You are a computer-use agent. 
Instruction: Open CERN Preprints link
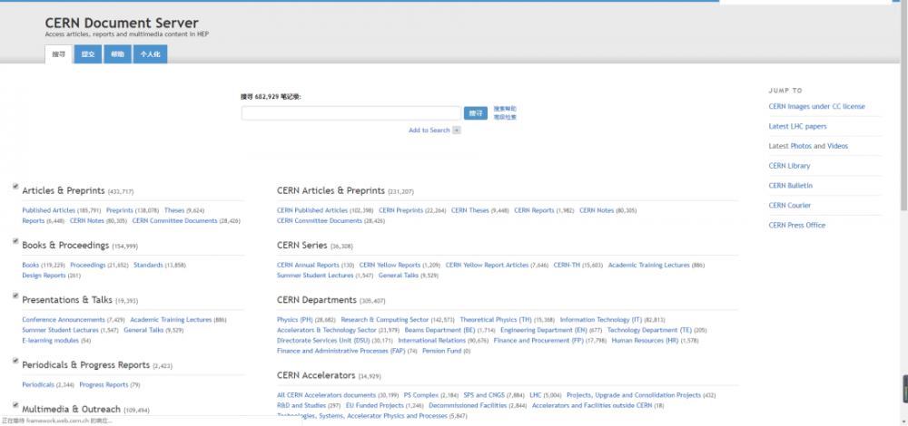(400, 210)
